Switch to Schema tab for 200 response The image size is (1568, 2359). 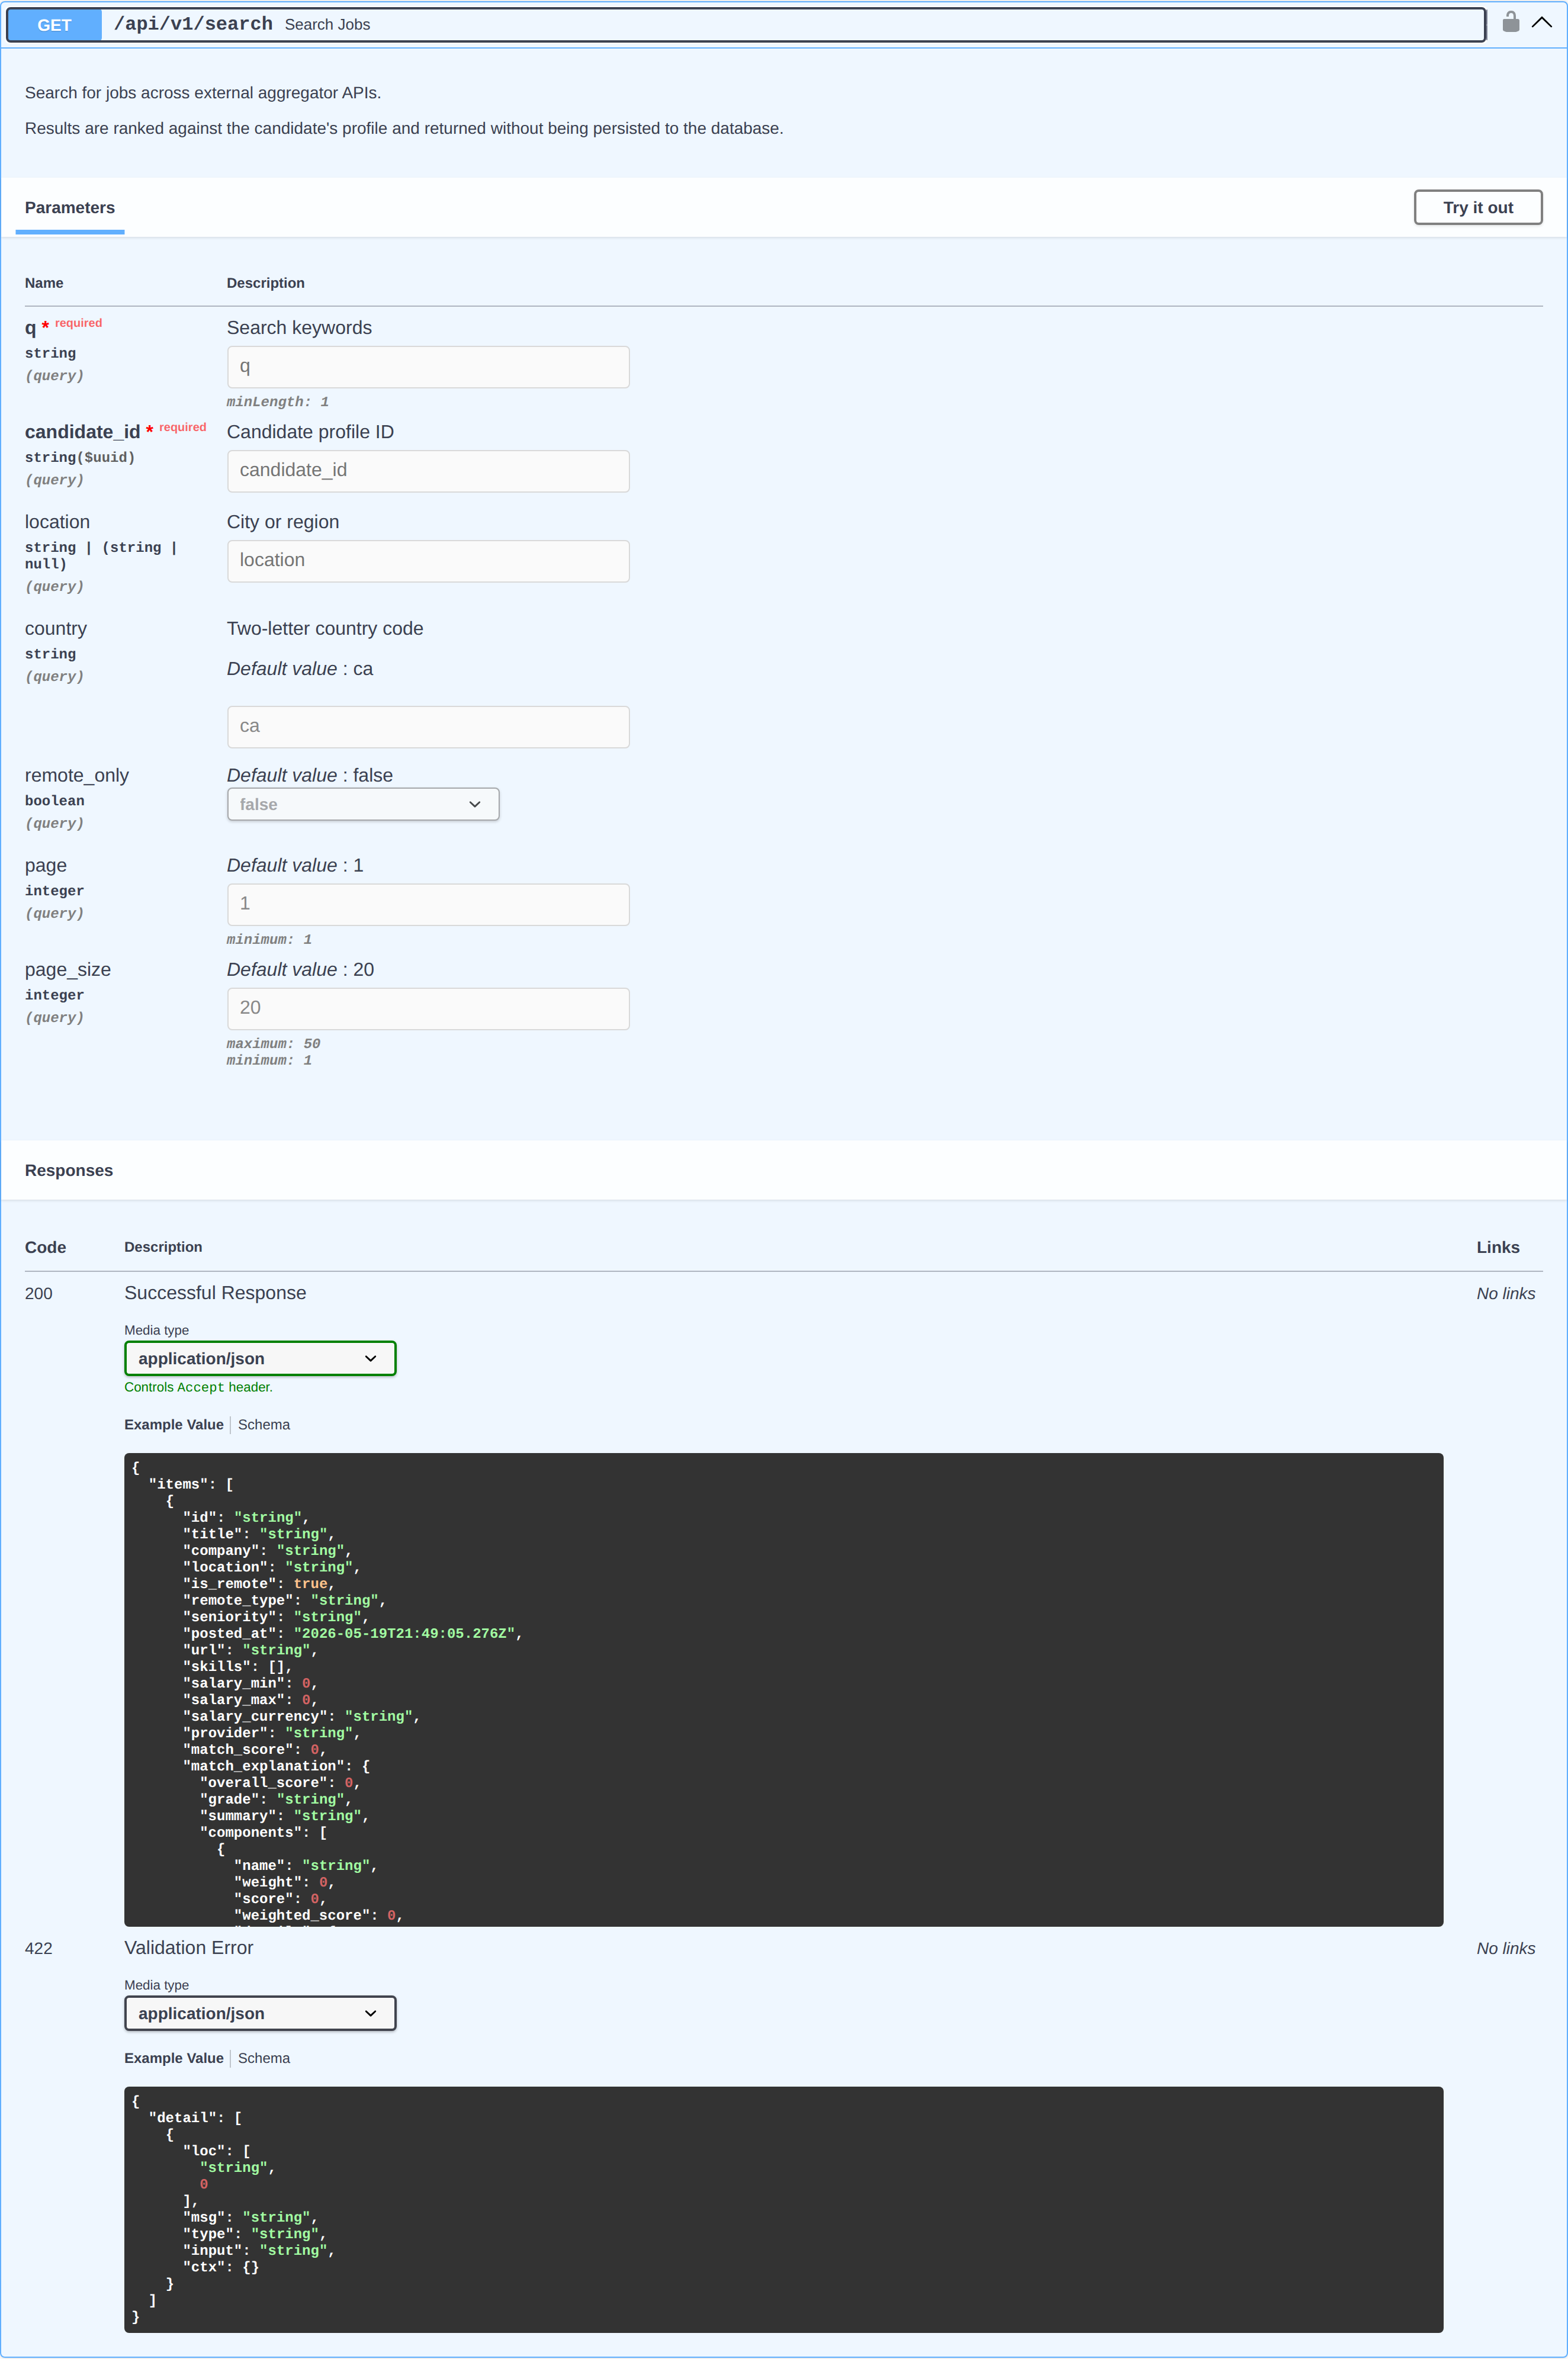(x=264, y=1424)
